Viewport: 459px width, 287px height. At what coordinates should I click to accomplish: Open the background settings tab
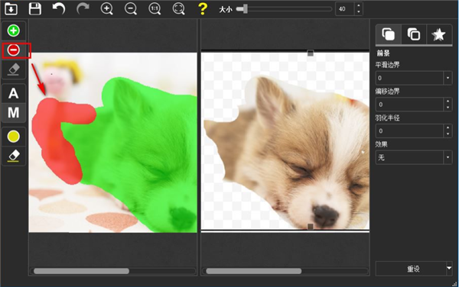(x=414, y=34)
